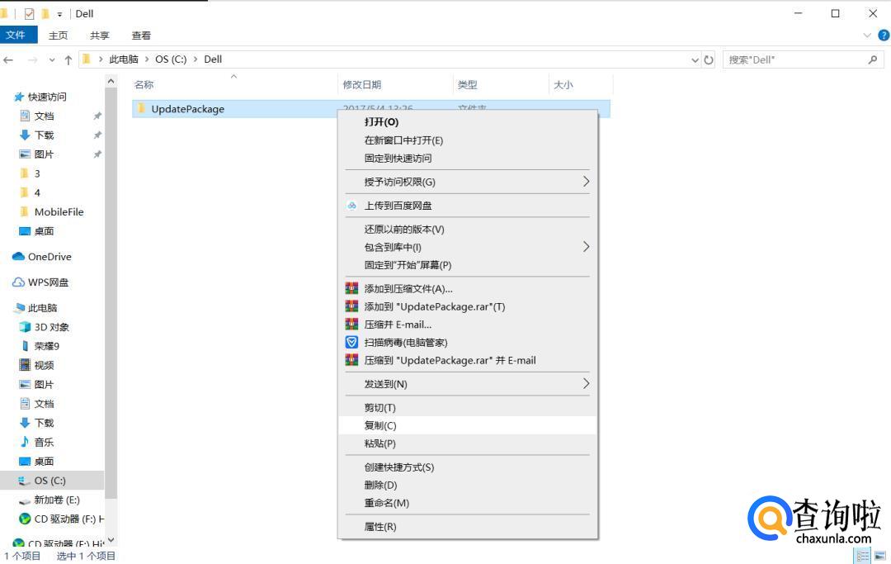Image resolution: width=891 pixels, height=564 pixels.
Task: Click OS (C:) in address breadcrumb
Action: pos(171,59)
